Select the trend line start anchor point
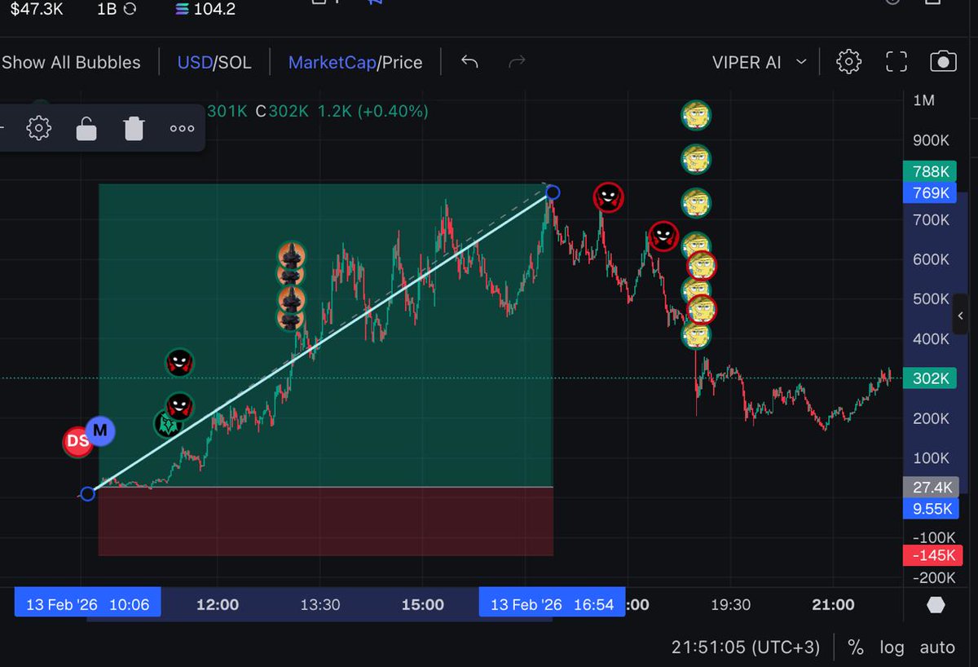This screenshot has width=978, height=667. [x=87, y=493]
